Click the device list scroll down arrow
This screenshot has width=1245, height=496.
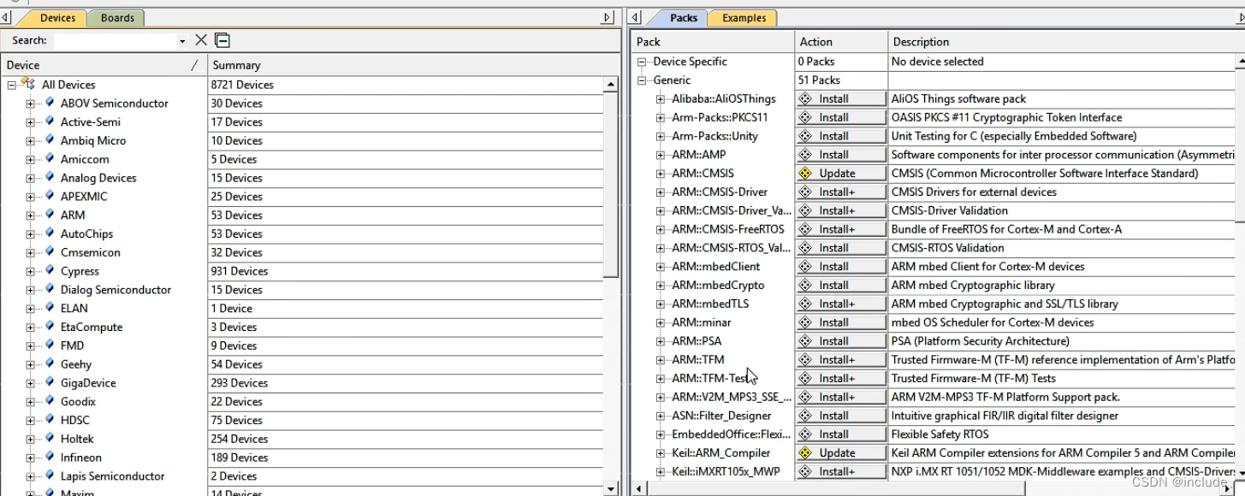(611, 489)
